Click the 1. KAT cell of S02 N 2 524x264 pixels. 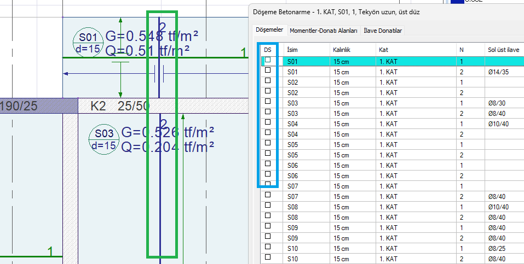pyautogui.click(x=416, y=93)
